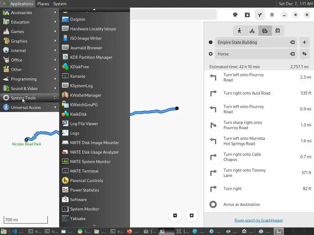Open the System menu

60,4
